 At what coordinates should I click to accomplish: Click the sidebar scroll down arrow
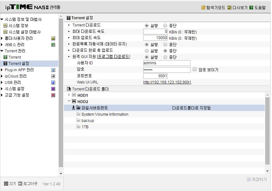pos(61,173)
